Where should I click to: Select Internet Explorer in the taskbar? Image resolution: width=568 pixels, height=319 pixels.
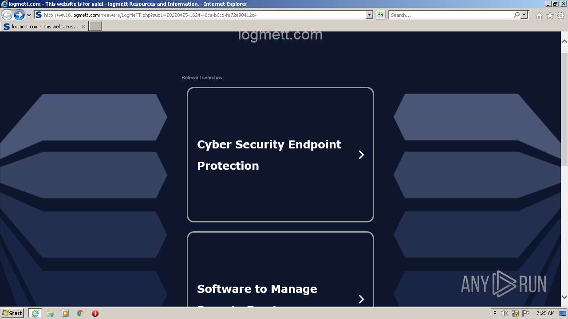coord(35,313)
